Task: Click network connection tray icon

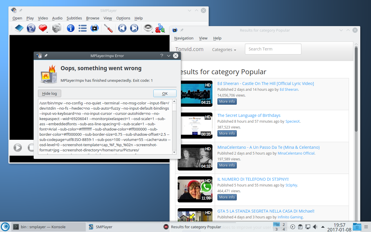Action: pos(308,227)
